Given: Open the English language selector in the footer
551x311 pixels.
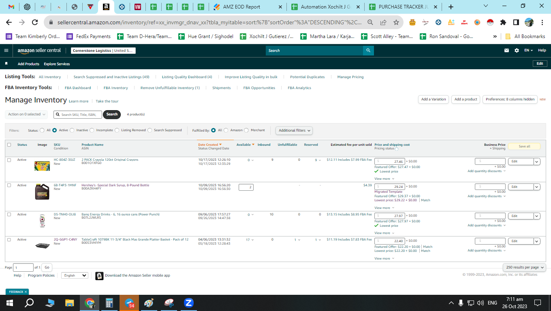Looking at the screenshot, I should (75, 275).
